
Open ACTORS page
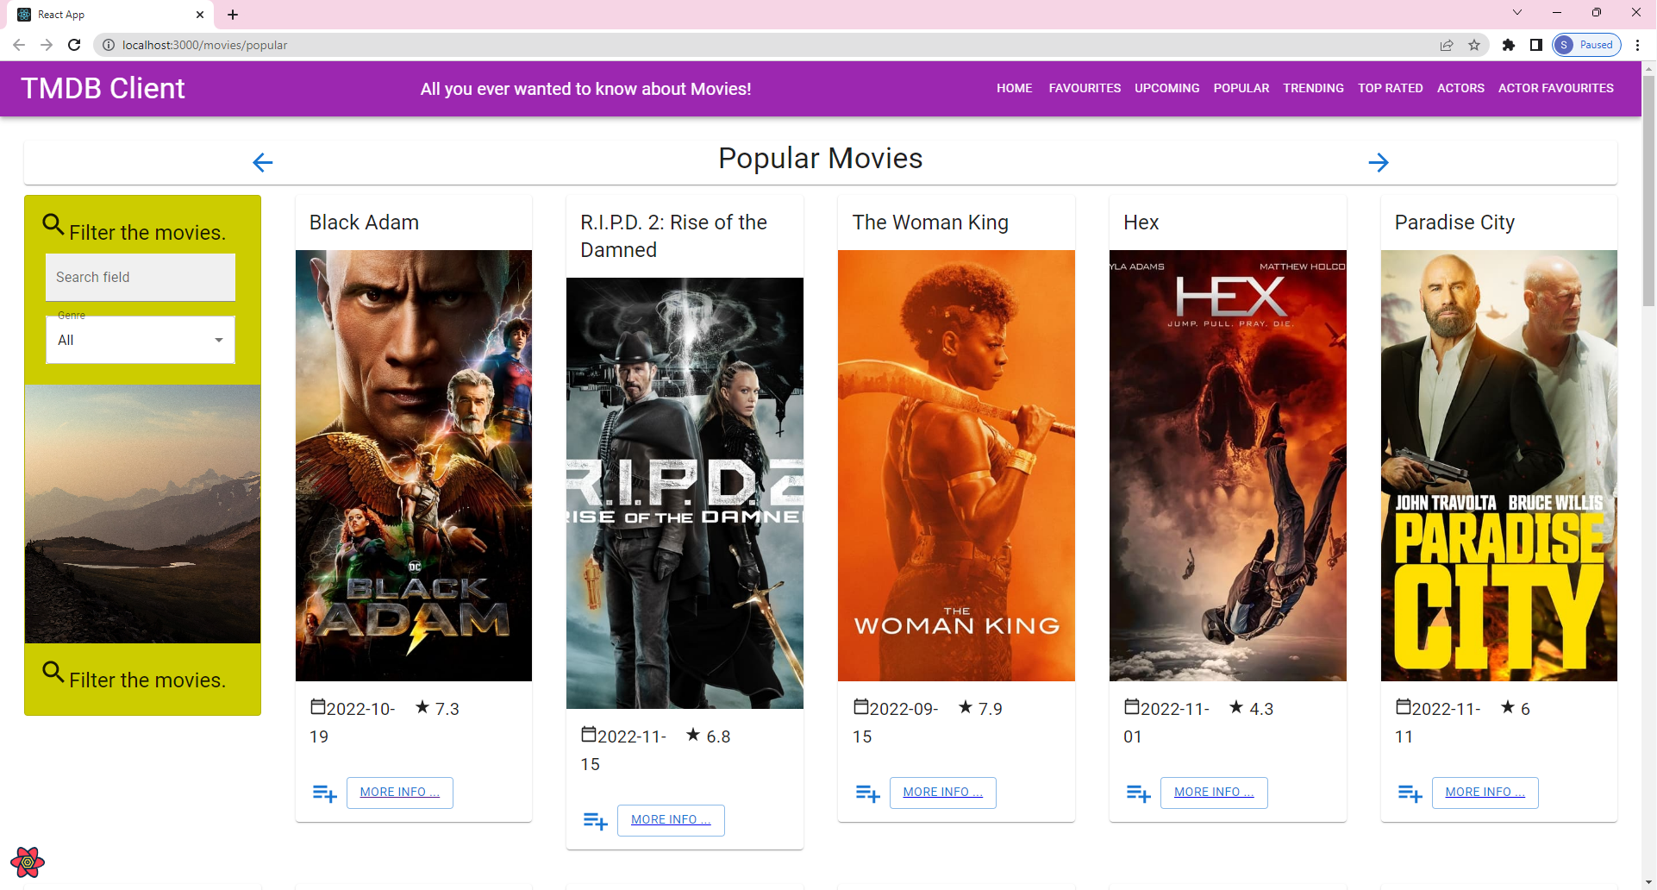[x=1460, y=88]
